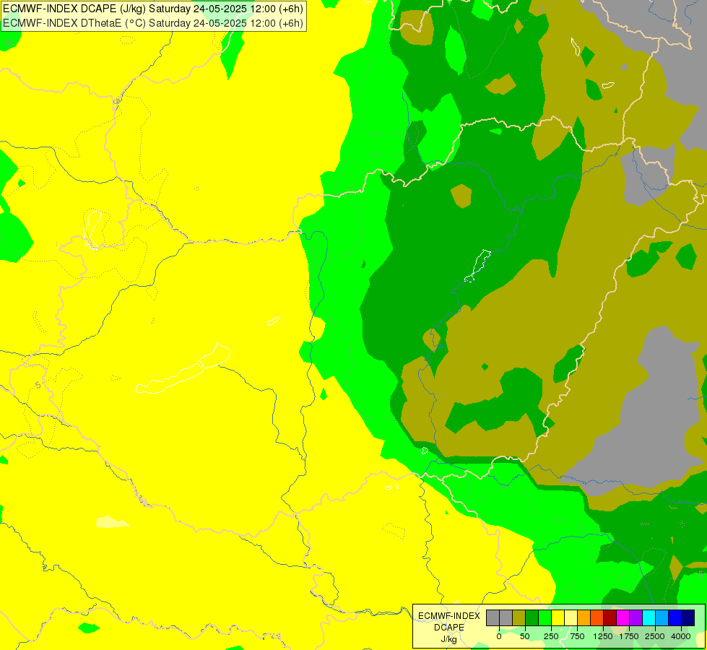707x650 pixels.
Task: Click the DCAPE (J/kg) title line
Action: [x=153, y=9]
